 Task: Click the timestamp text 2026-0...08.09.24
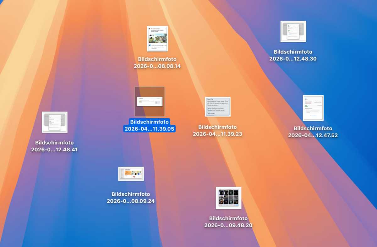click(x=131, y=201)
